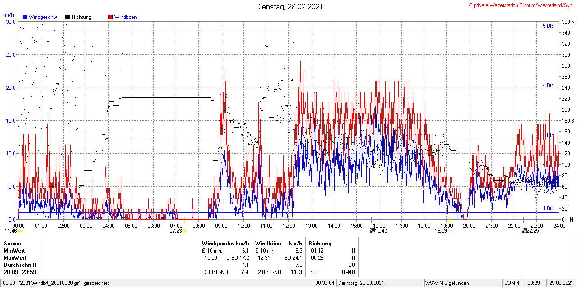Click the Windgeschw km/h column header
This screenshot has width=577, height=288.
click(x=225, y=244)
